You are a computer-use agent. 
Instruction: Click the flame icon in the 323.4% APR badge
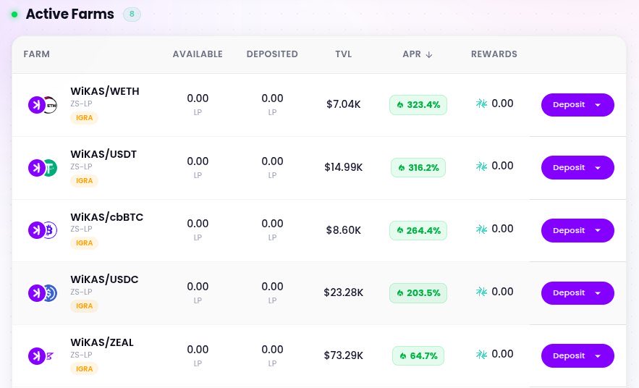(400, 105)
